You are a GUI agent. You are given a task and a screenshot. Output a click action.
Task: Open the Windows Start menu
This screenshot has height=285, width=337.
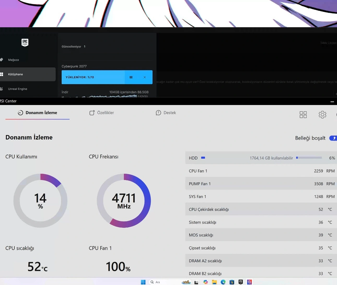click(x=143, y=282)
